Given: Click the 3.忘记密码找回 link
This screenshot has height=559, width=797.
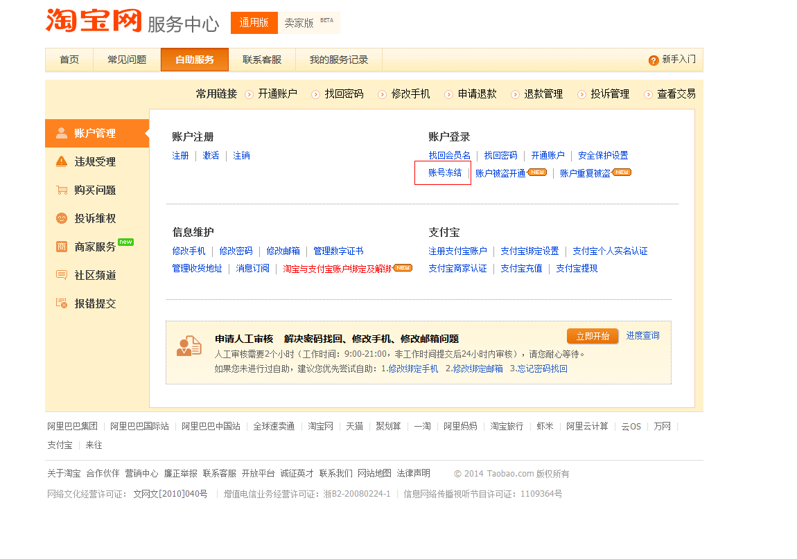Looking at the screenshot, I should 538,369.
